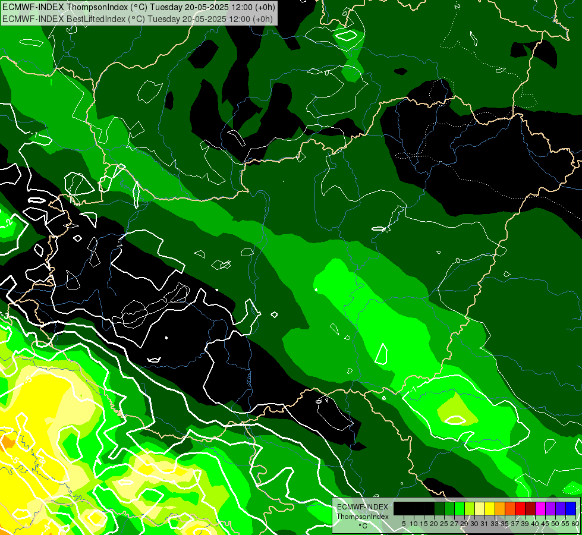Viewport: 582px width, 535px height.
Task: Click the pure yellow 31–33 legend swatch
Action: (490, 508)
